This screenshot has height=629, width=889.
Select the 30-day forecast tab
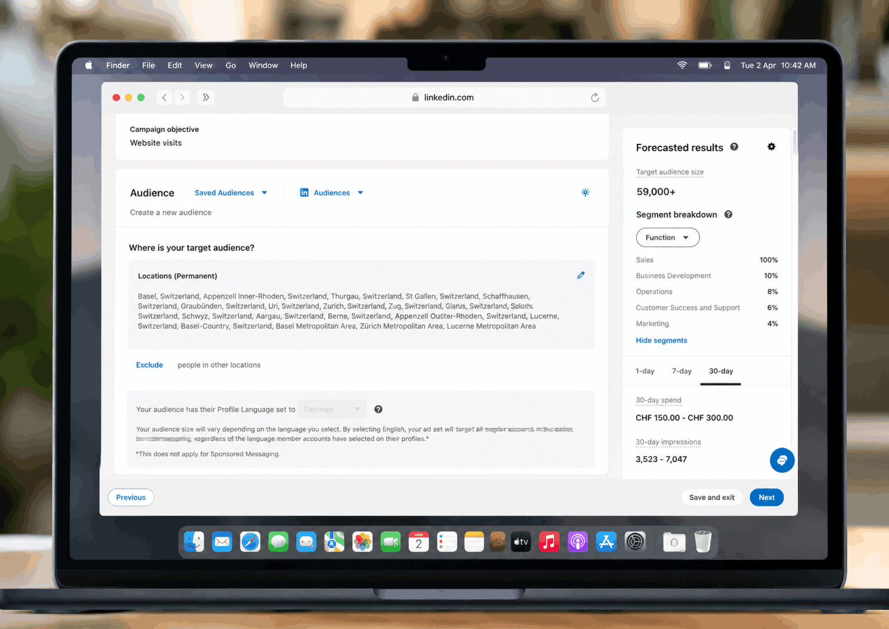click(721, 371)
